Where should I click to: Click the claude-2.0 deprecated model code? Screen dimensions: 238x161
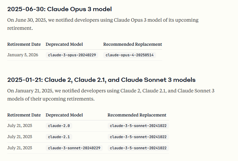pyautogui.click(x=59, y=126)
